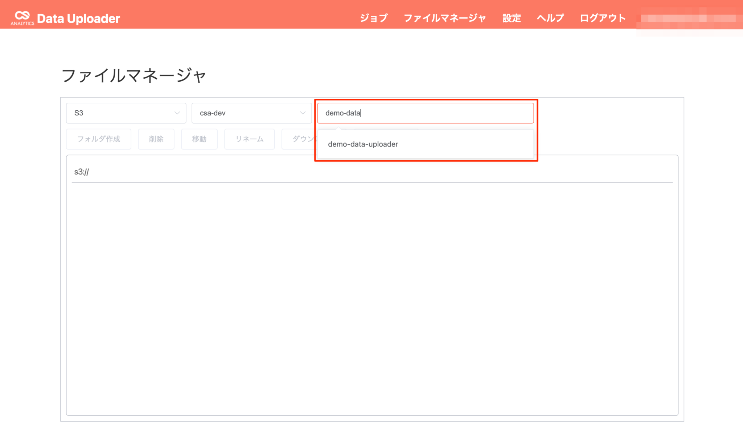Click ログアウト to log out
This screenshot has height=439, width=743.
click(603, 18)
